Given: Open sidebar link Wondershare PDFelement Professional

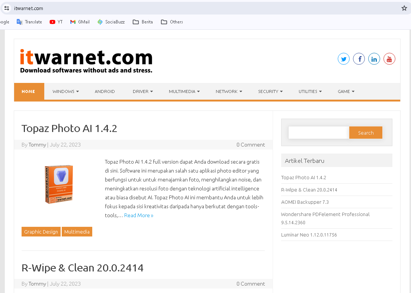Looking at the screenshot, I should point(325,218).
